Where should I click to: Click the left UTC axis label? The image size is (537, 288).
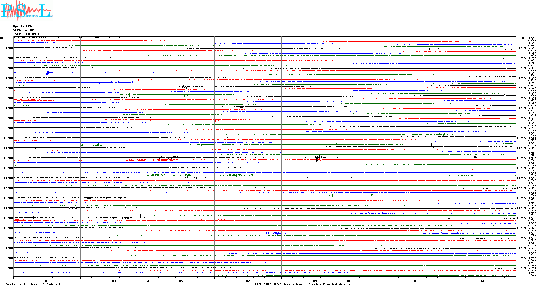[3, 38]
